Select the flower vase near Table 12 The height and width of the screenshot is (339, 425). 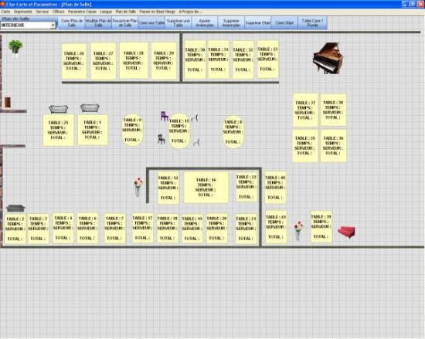tap(138, 187)
